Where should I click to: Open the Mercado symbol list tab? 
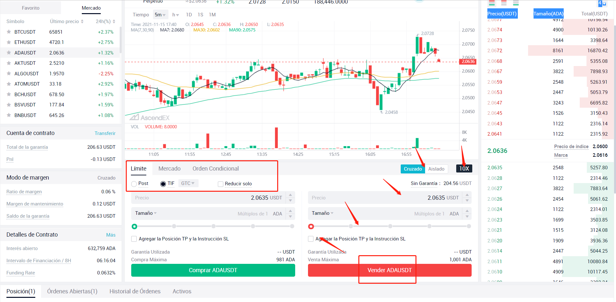(x=91, y=8)
